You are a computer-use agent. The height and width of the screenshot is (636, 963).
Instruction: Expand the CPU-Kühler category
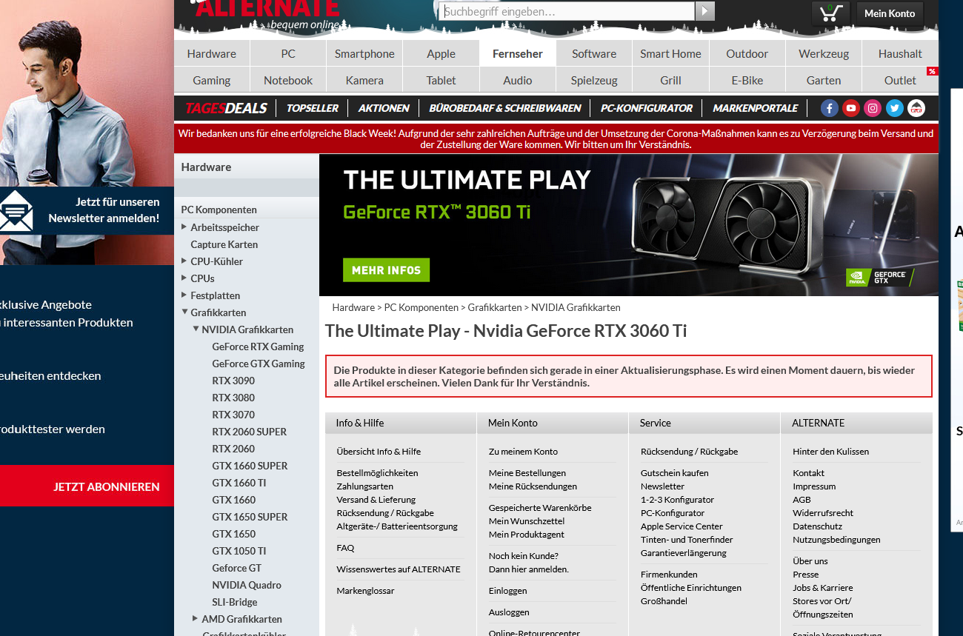(184, 261)
